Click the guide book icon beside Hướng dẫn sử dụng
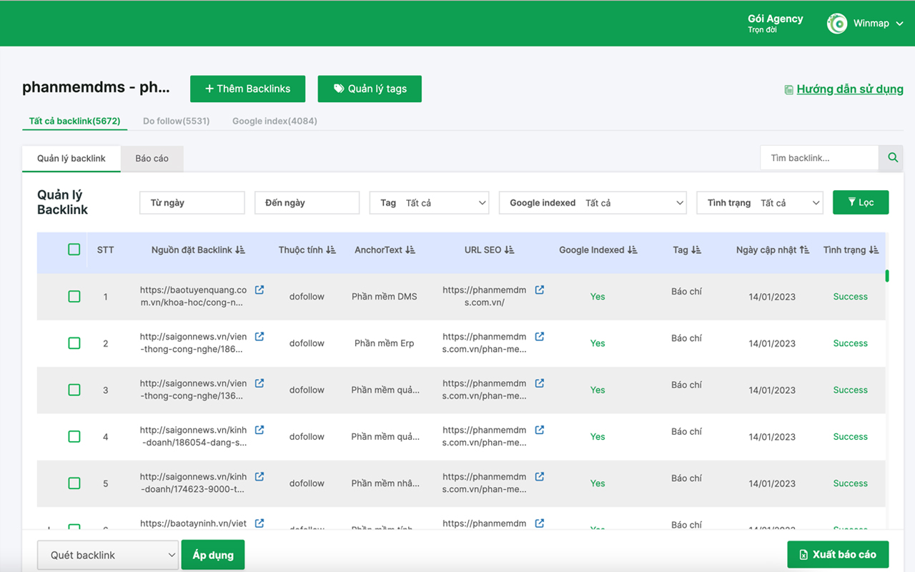This screenshot has width=915, height=572. click(x=788, y=90)
